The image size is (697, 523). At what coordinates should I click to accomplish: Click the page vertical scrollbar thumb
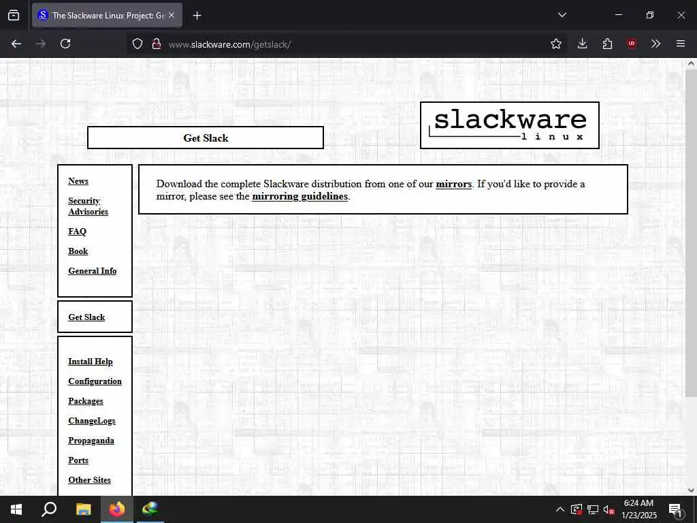point(691,234)
